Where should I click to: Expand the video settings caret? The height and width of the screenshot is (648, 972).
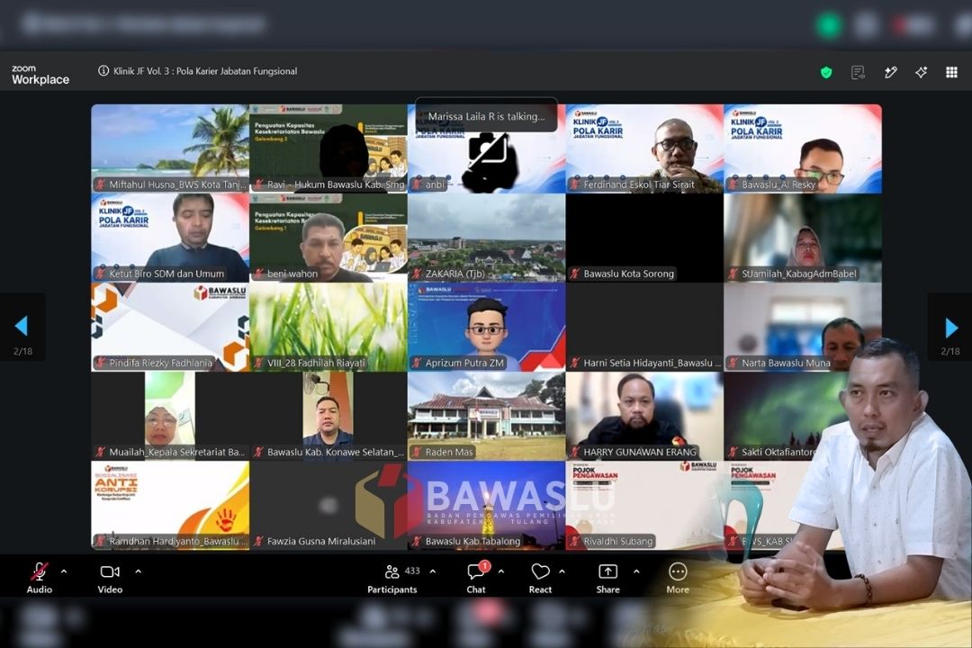tap(139, 571)
